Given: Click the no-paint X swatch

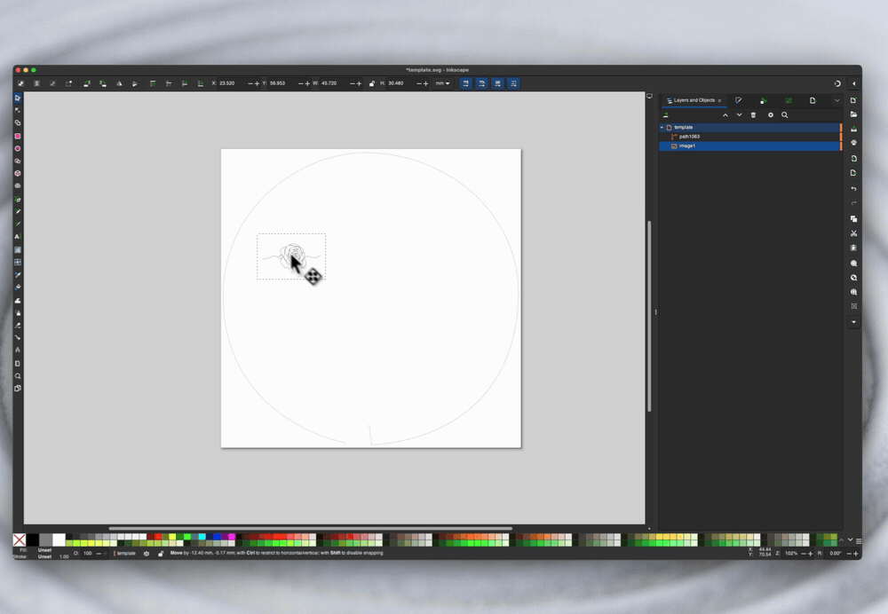Looking at the screenshot, I should point(20,539).
